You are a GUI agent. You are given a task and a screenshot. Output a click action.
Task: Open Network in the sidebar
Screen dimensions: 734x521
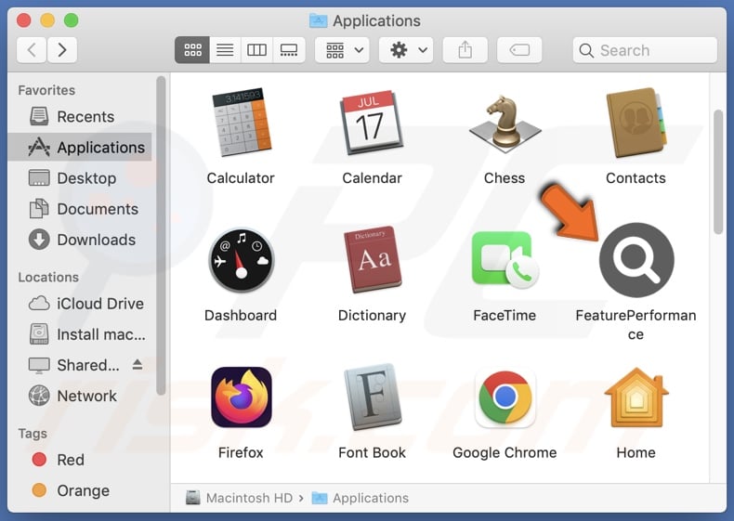(x=80, y=396)
